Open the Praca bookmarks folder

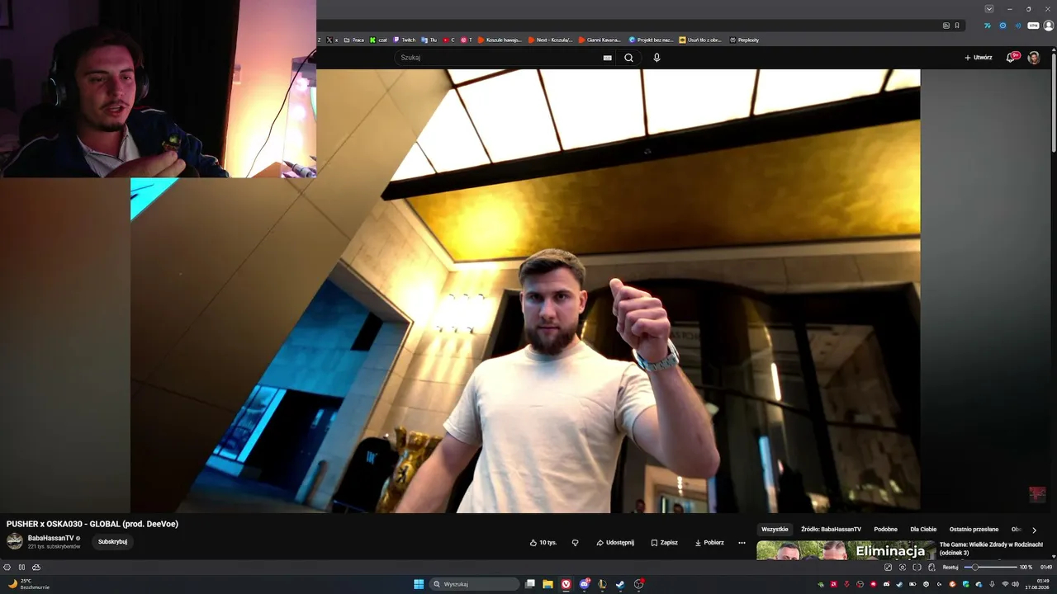pyautogui.click(x=353, y=40)
